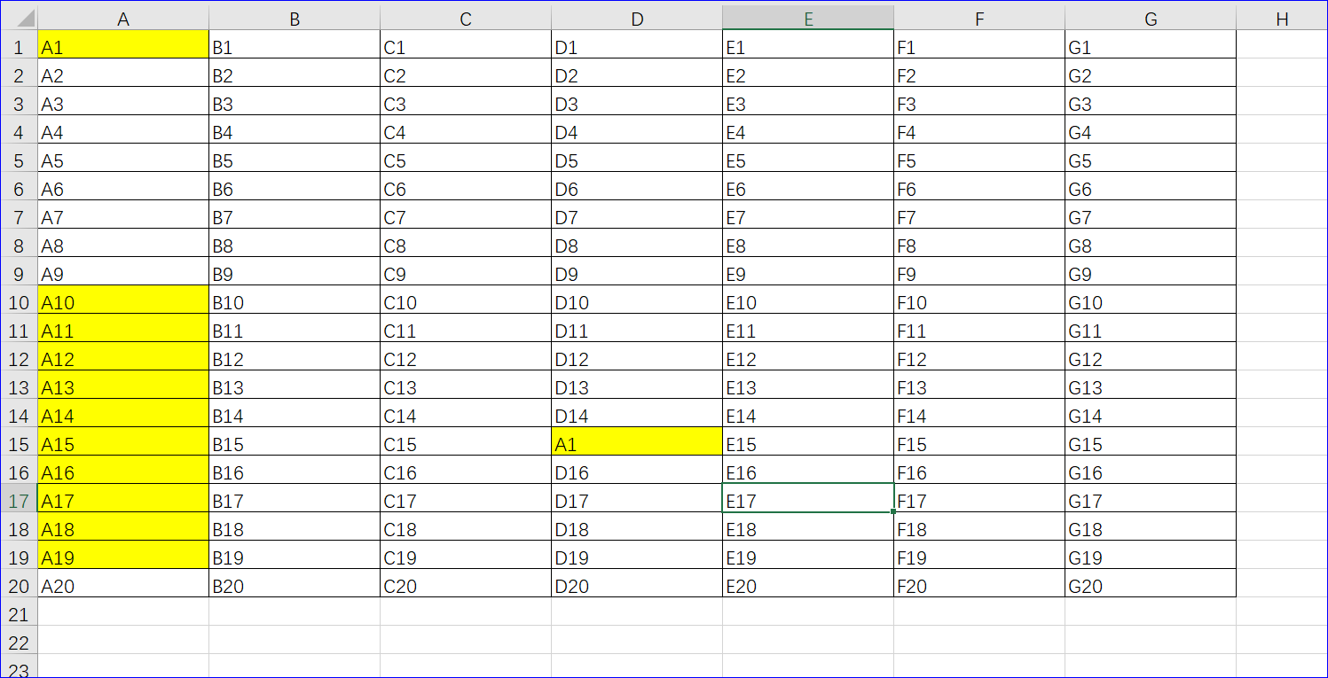
Task: Click cell D14
Action: 637,413
